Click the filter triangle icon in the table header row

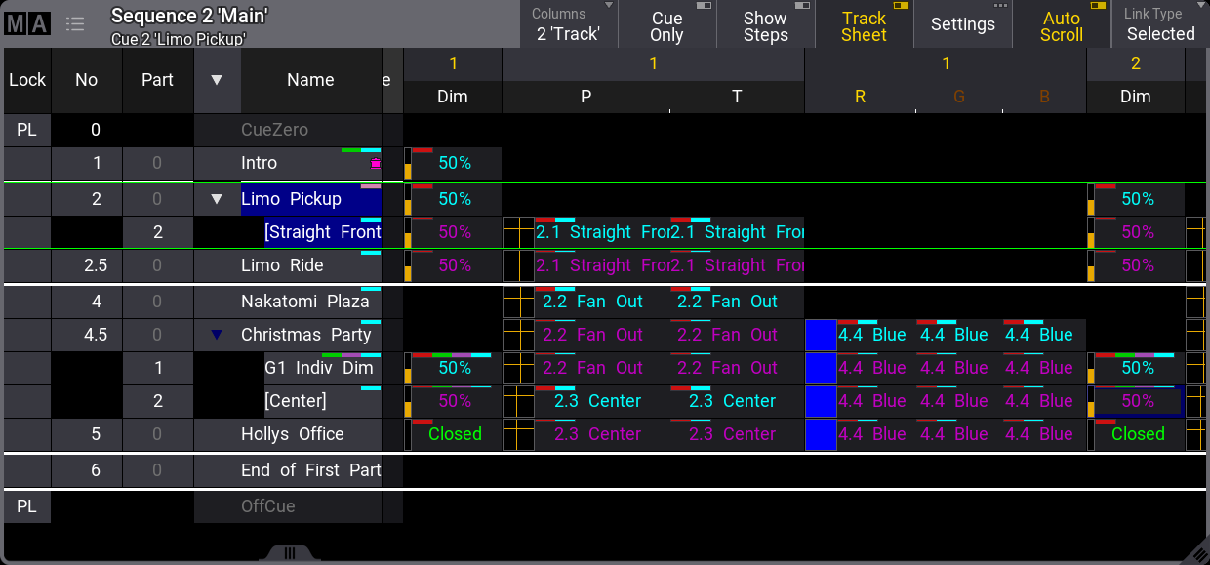pyautogui.click(x=217, y=80)
